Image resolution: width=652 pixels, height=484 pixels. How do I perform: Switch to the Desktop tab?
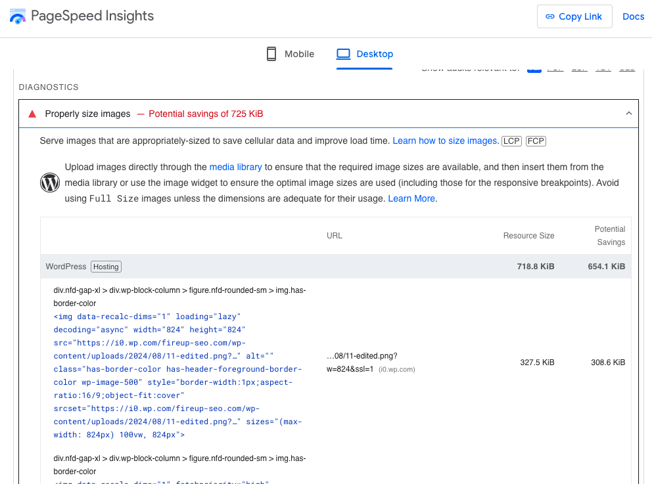pyautogui.click(x=365, y=54)
